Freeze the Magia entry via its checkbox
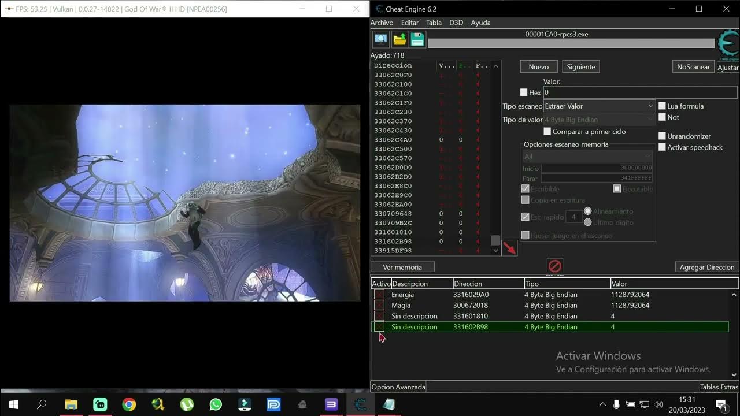740x416 pixels. pyautogui.click(x=379, y=305)
